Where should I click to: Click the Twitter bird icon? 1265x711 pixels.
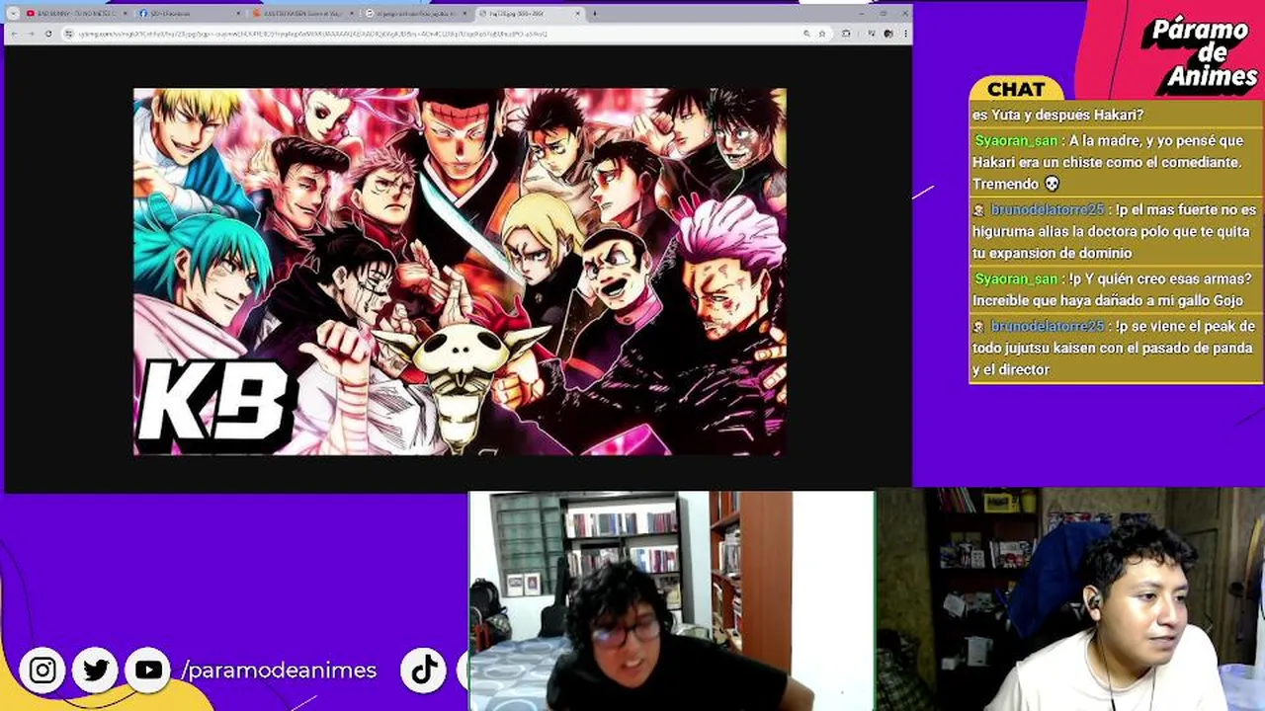(96, 671)
